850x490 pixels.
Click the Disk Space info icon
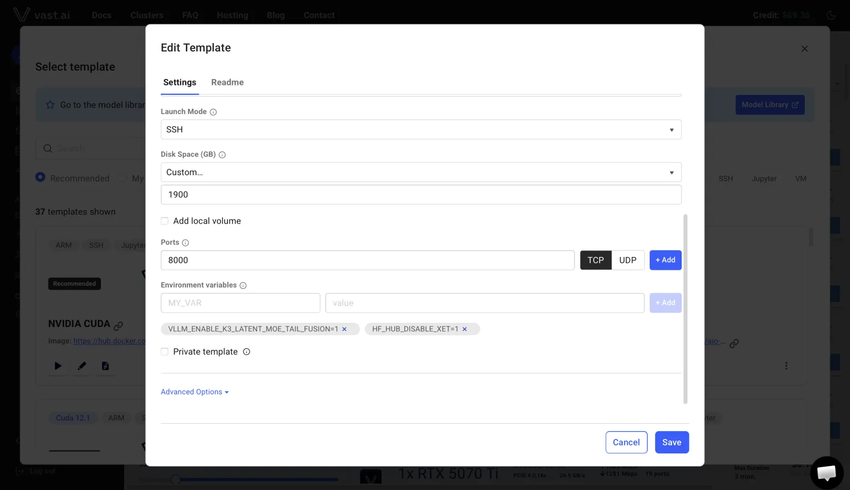pyautogui.click(x=222, y=155)
